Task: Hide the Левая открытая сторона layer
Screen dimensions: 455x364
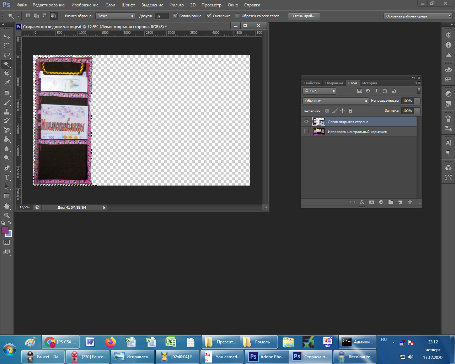Action: coord(306,122)
